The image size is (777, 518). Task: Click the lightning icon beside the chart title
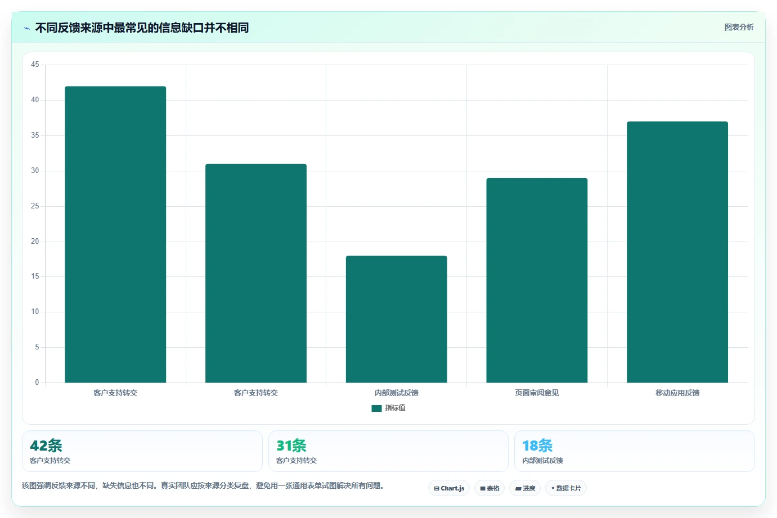(x=26, y=28)
